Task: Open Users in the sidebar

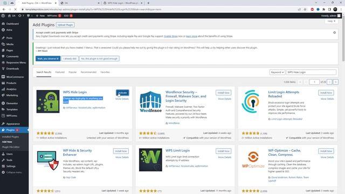Action: coord(10,154)
